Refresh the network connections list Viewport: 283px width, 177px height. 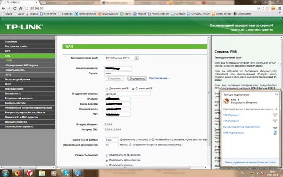pos(276,94)
